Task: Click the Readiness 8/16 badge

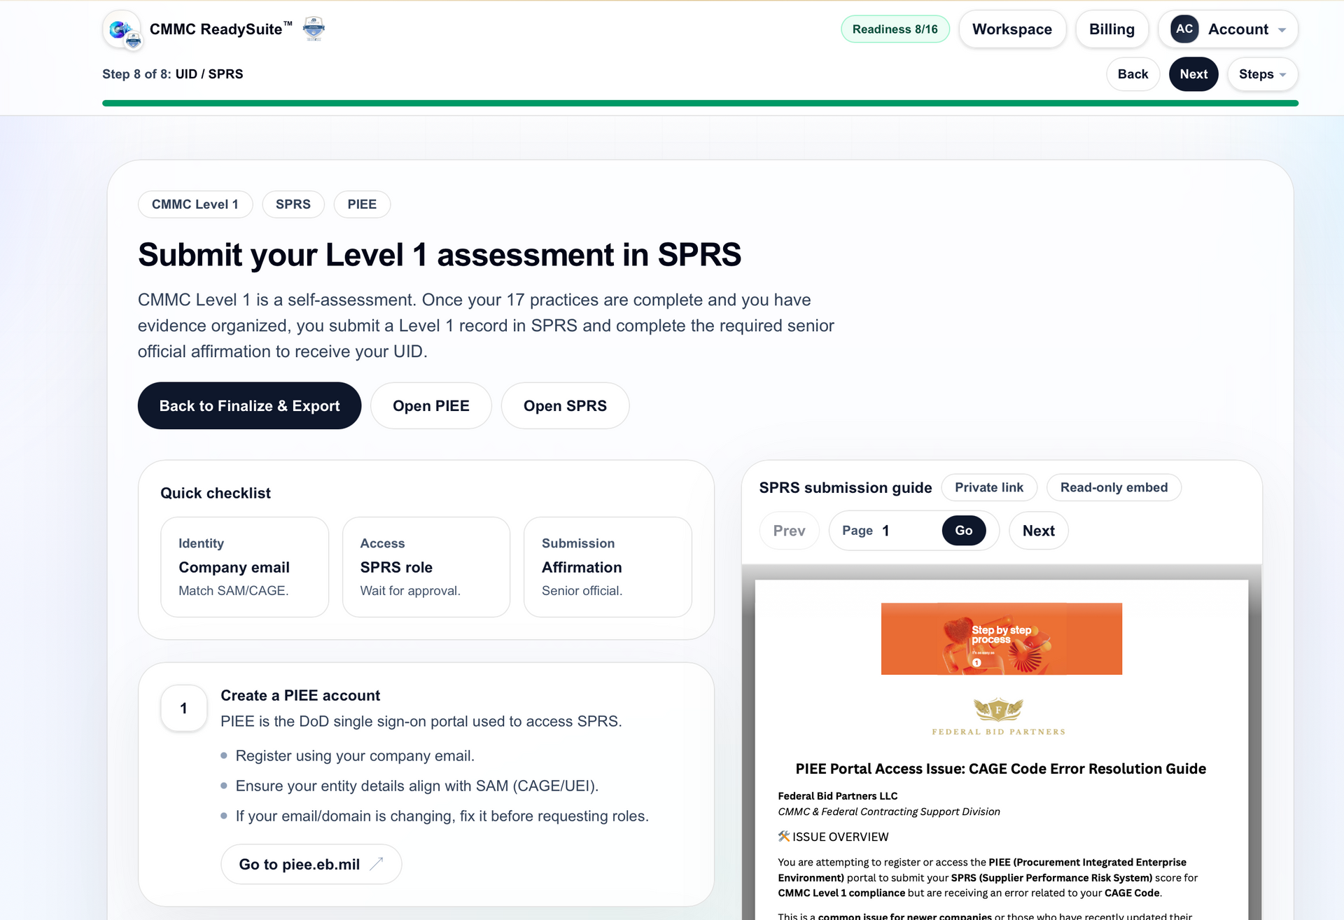Action: [x=895, y=29]
